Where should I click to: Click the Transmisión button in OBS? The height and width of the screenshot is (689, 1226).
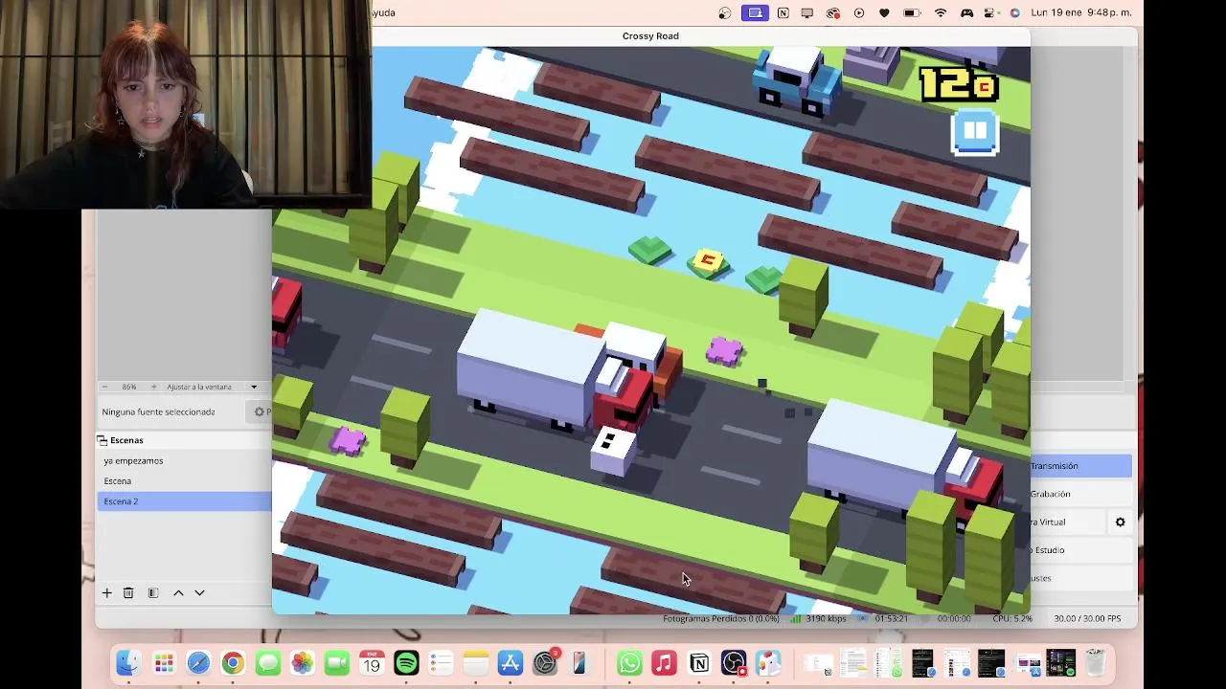(x=1080, y=466)
